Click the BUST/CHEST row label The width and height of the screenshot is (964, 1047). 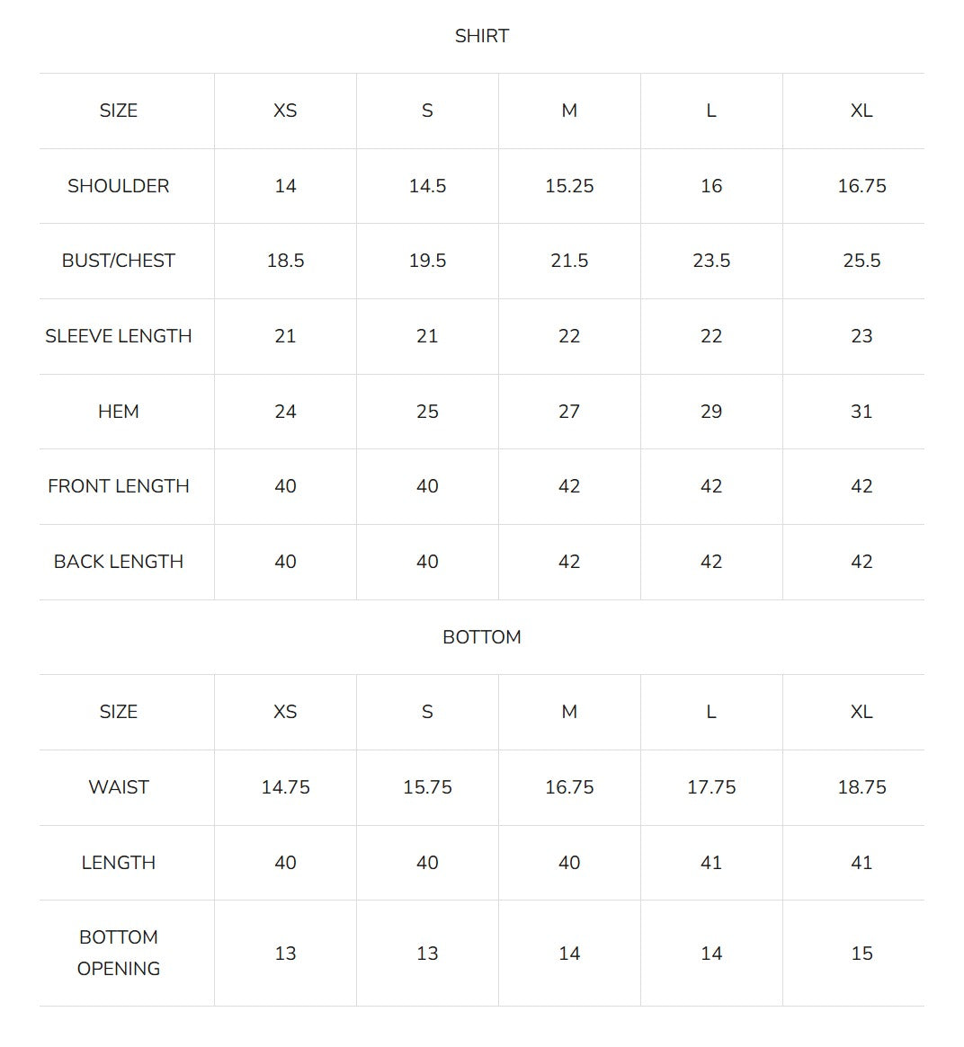point(118,261)
